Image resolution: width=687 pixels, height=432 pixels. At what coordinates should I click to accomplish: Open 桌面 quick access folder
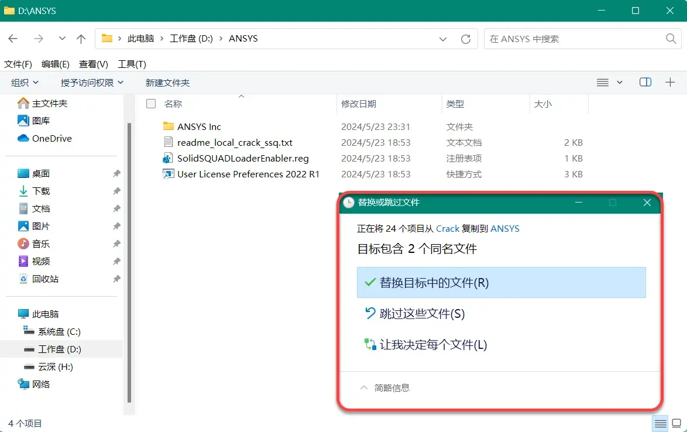tap(33, 173)
